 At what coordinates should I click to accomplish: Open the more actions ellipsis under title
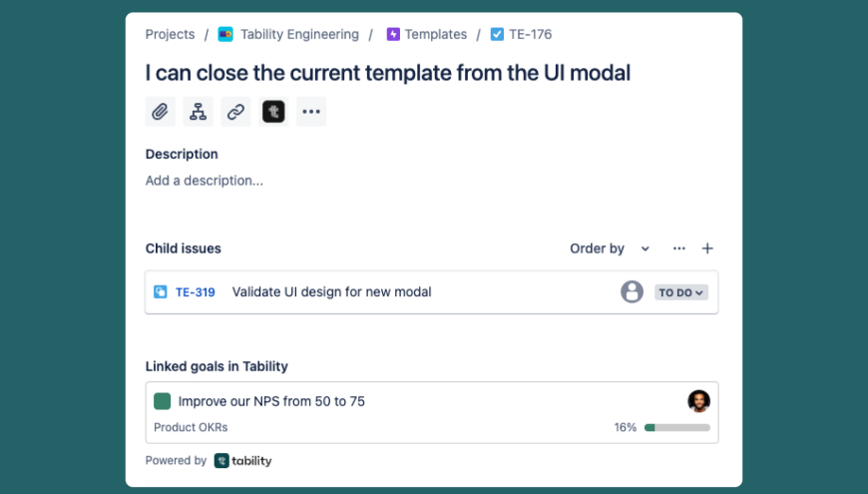[x=311, y=112]
